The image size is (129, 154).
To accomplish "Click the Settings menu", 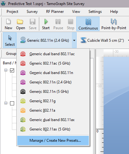I will (x=95, y=12).
